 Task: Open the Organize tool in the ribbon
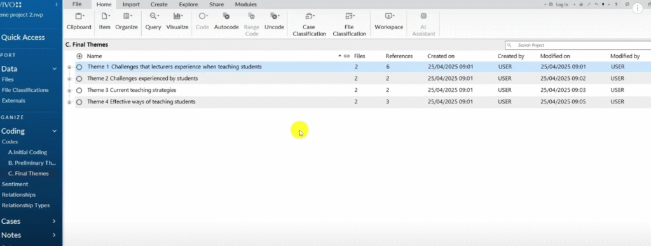click(x=127, y=21)
